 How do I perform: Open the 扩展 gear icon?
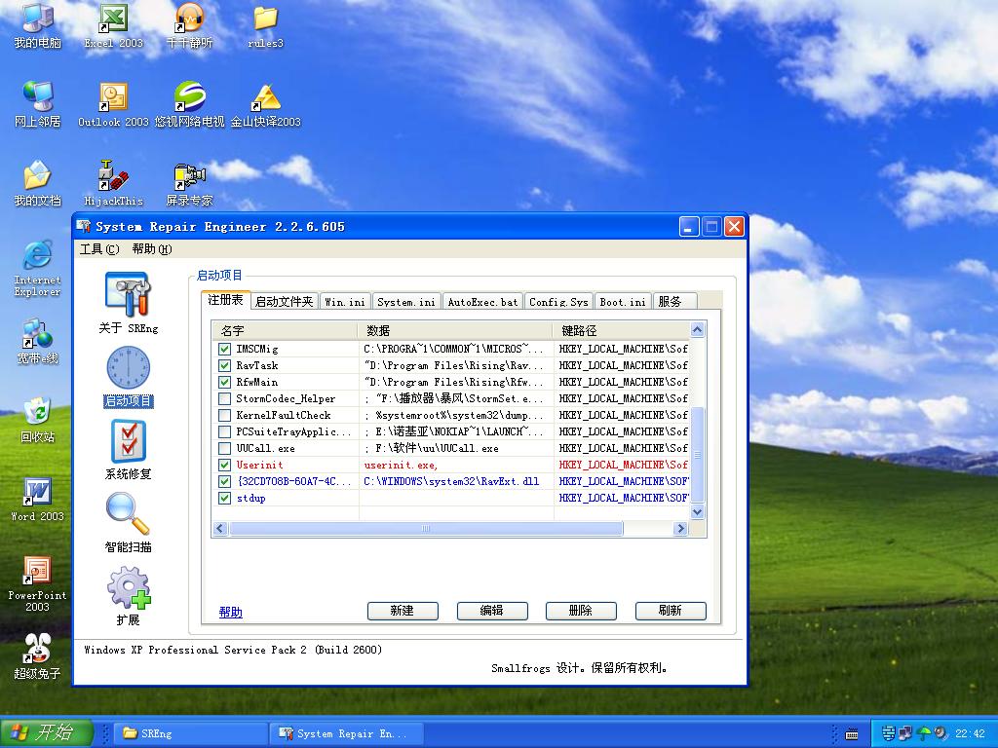click(128, 588)
